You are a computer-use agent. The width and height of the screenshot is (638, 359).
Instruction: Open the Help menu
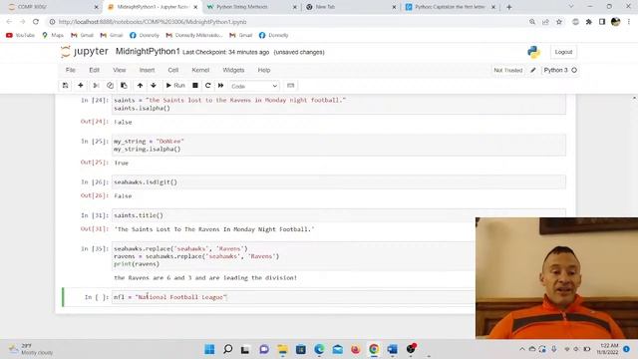tap(264, 70)
